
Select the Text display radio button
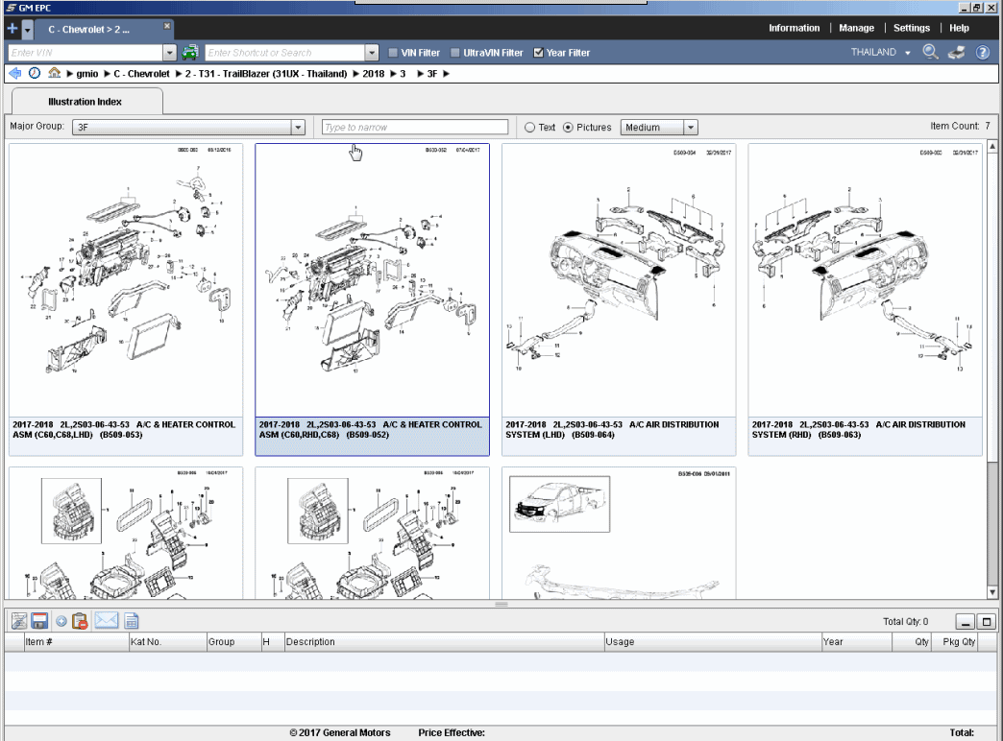pos(529,126)
